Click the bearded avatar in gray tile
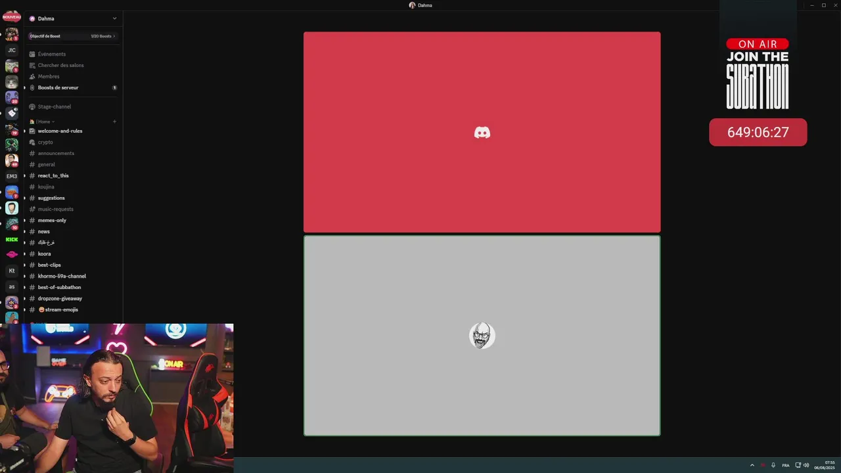The image size is (841, 473). pos(482,335)
